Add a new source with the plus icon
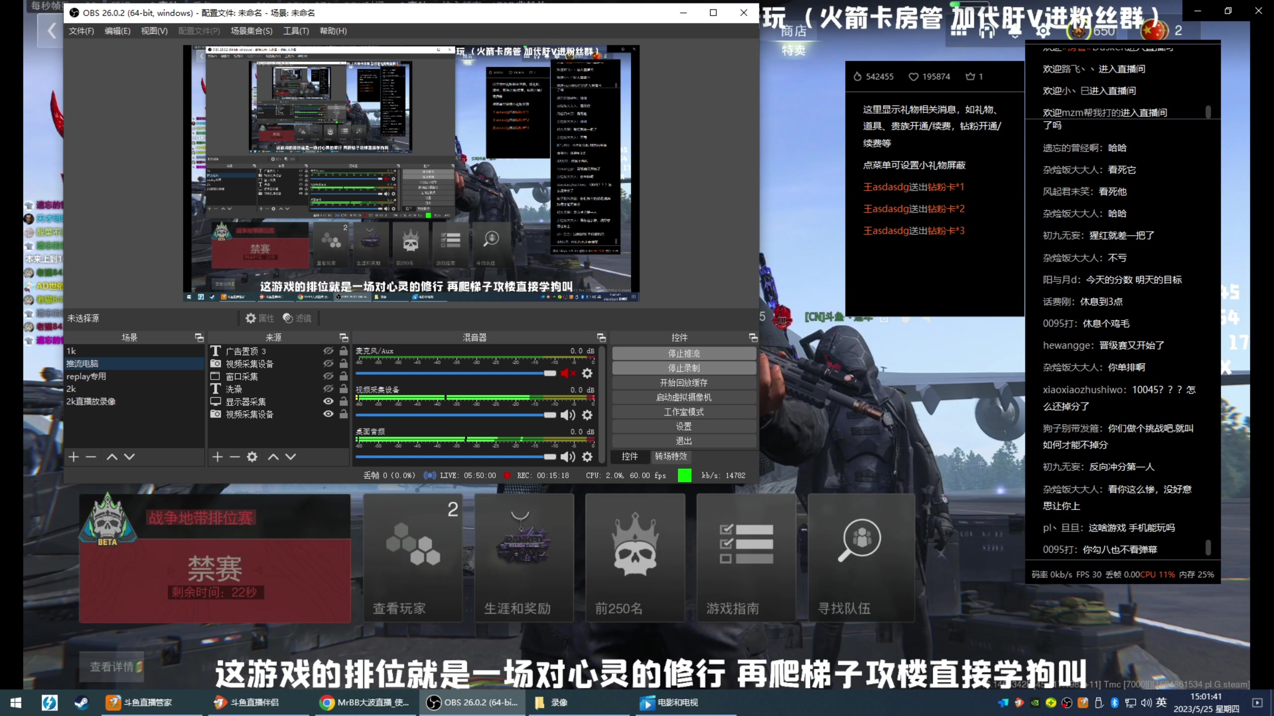Viewport: 1274px width, 716px height. (217, 457)
